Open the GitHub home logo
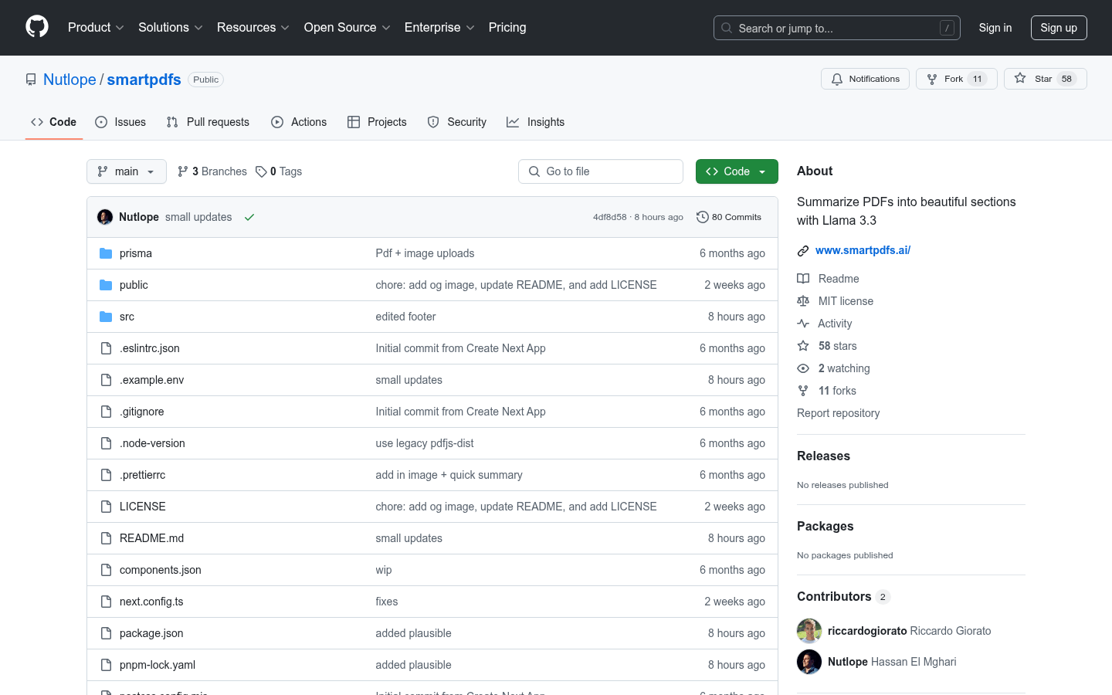 [x=37, y=27]
